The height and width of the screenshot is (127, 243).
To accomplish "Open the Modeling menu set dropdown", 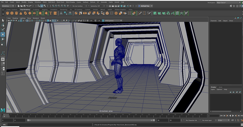I will [x=8, y=6].
